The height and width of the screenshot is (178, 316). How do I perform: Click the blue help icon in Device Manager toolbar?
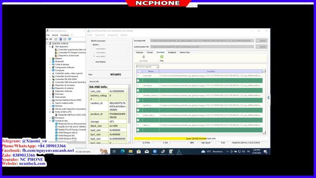coord(61,39)
